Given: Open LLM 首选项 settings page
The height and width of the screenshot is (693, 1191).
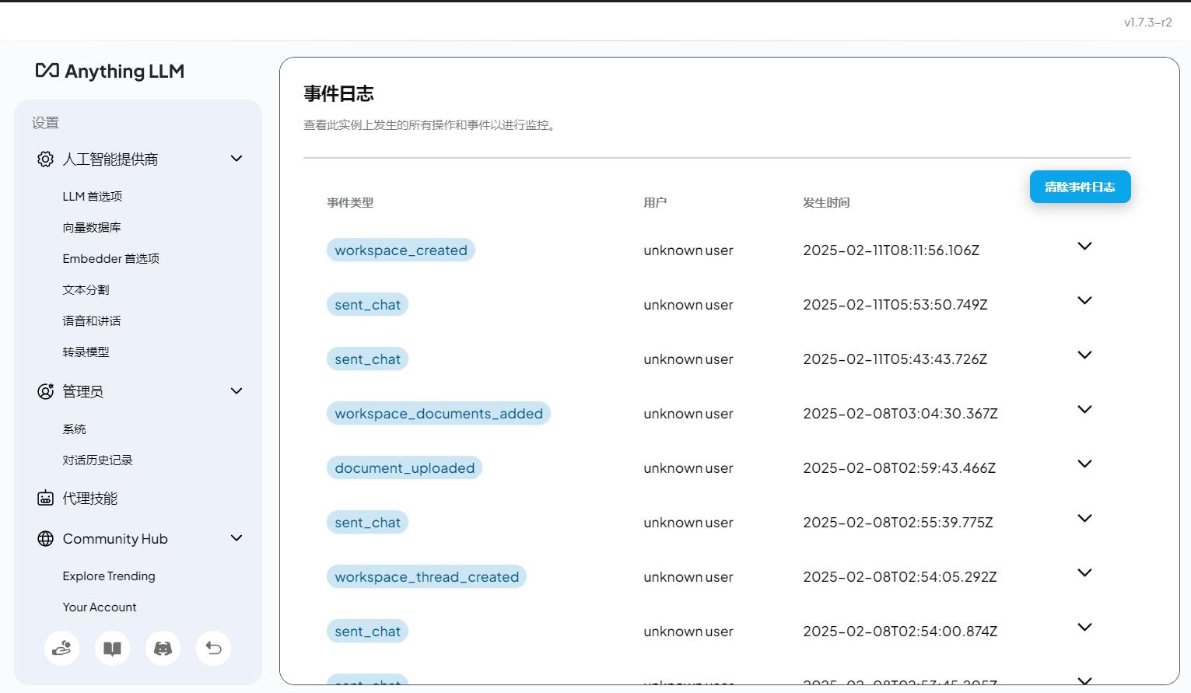Looking at the screenshot, I should (93, 197).
